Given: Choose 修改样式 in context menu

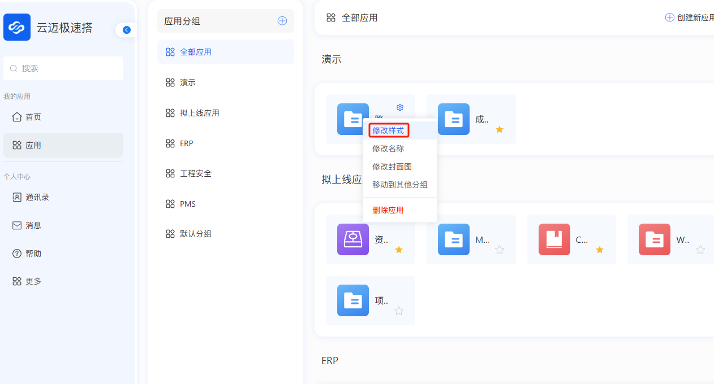Looking at the screenshot, I should click(x=388, y=130).
